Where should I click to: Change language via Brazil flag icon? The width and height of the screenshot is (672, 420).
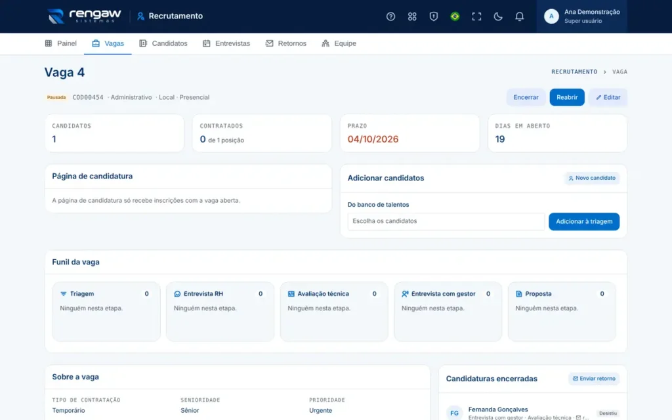click(x=455, y=16)
